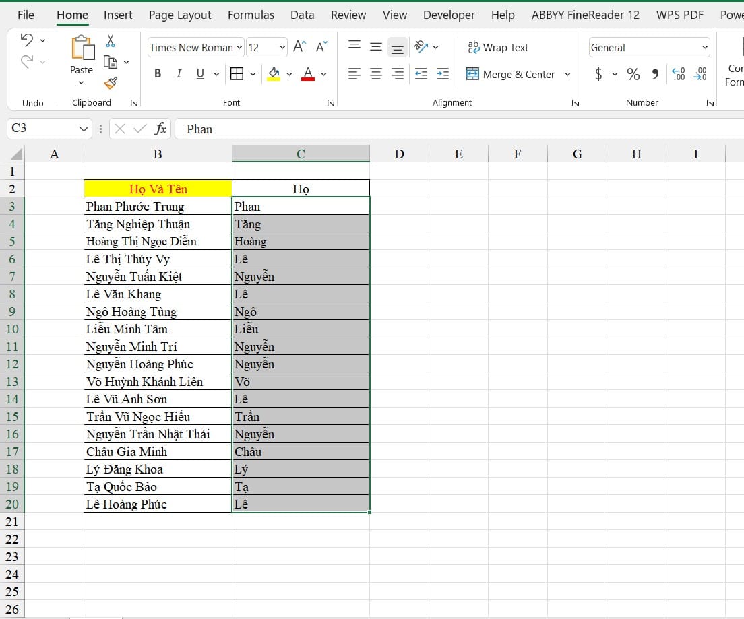Open the File tab
The height and width of the screenshot is (619, 744).
(26, 15)
